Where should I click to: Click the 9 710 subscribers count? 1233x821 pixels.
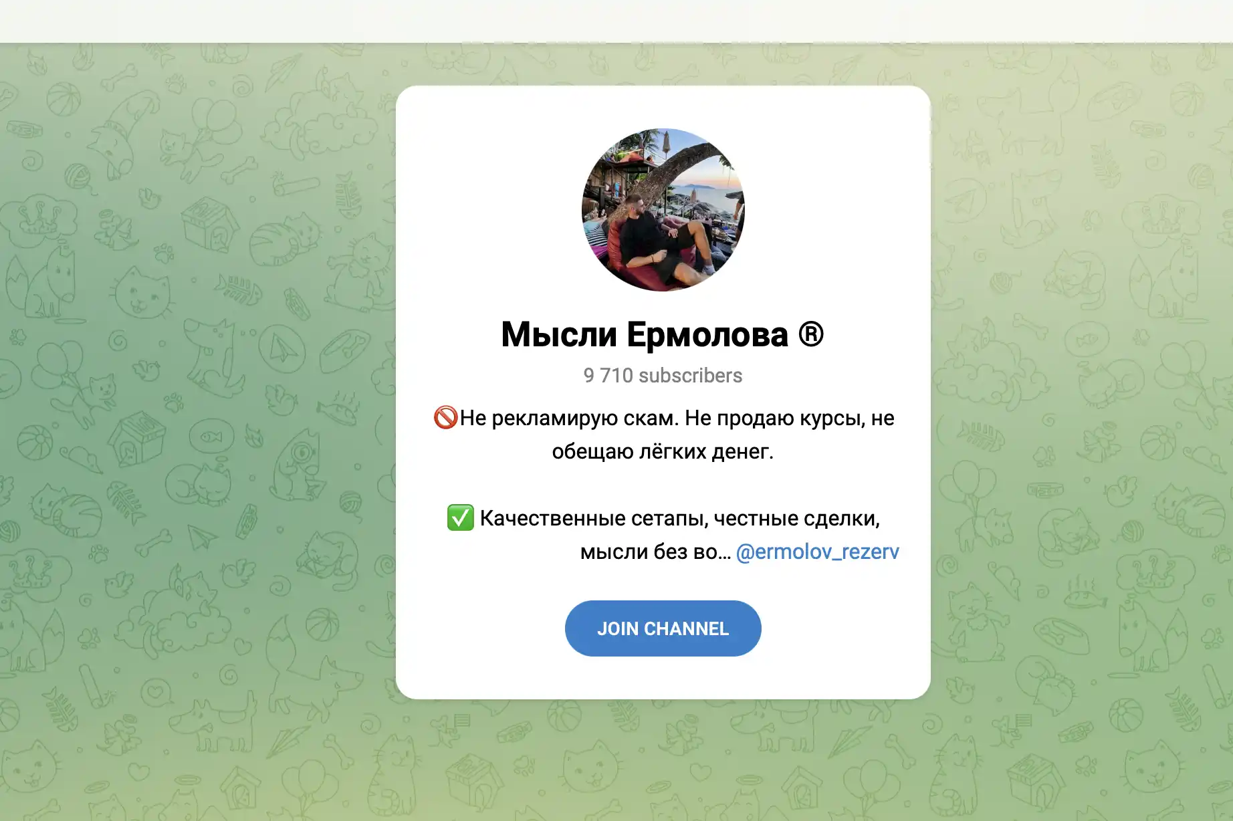[x=663, y=376]
